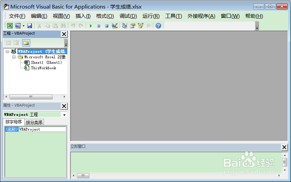Open the 文件(F) menu

point(17,16)
